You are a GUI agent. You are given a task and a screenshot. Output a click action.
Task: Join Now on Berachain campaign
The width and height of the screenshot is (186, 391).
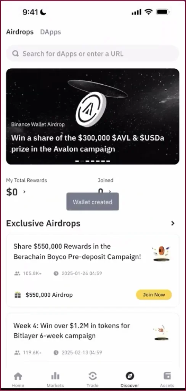pyautogui.click(x=154, y=295)
